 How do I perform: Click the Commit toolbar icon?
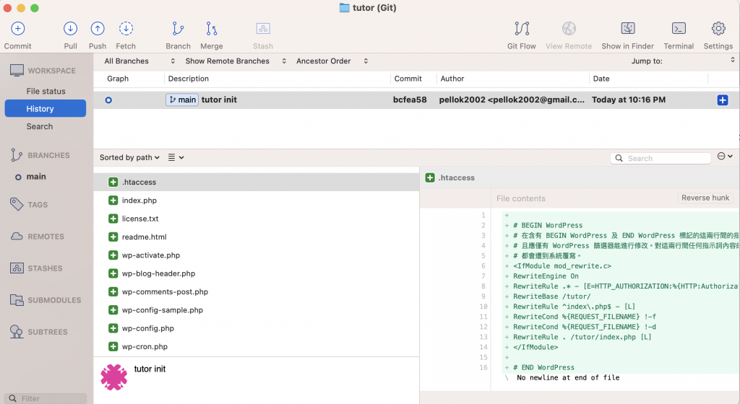pyautogui.click(x=17, y=29)
